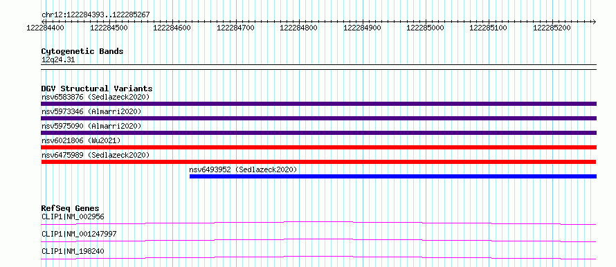Click the DGV Structural Variants track title
Image resolution: width=616 pixels, height=267 pixels.
(x=97, y=89)
